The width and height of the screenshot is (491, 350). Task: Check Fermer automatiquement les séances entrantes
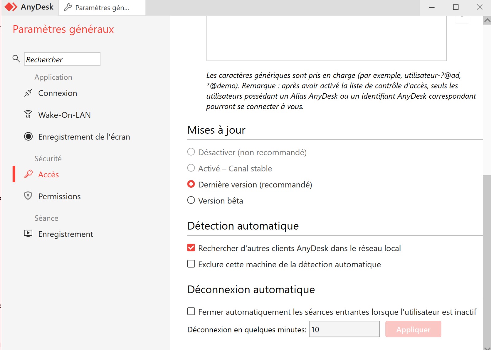coord(191,312)
